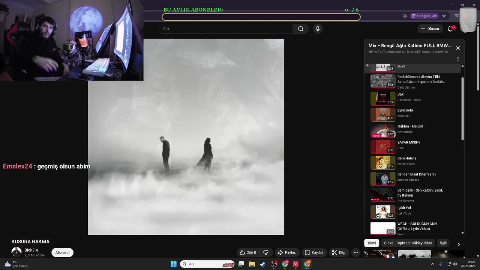The image size is (480, 270).
Task: Select Gülden - Mendil in playlist
Action: (412, 130)
